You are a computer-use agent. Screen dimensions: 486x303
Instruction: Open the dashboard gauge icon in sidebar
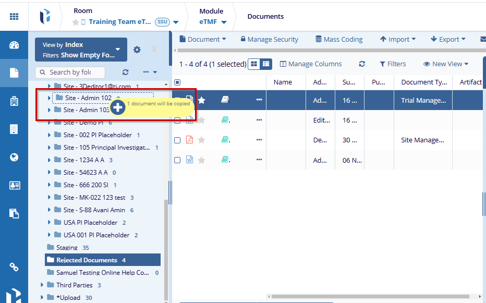pos(14,45)
